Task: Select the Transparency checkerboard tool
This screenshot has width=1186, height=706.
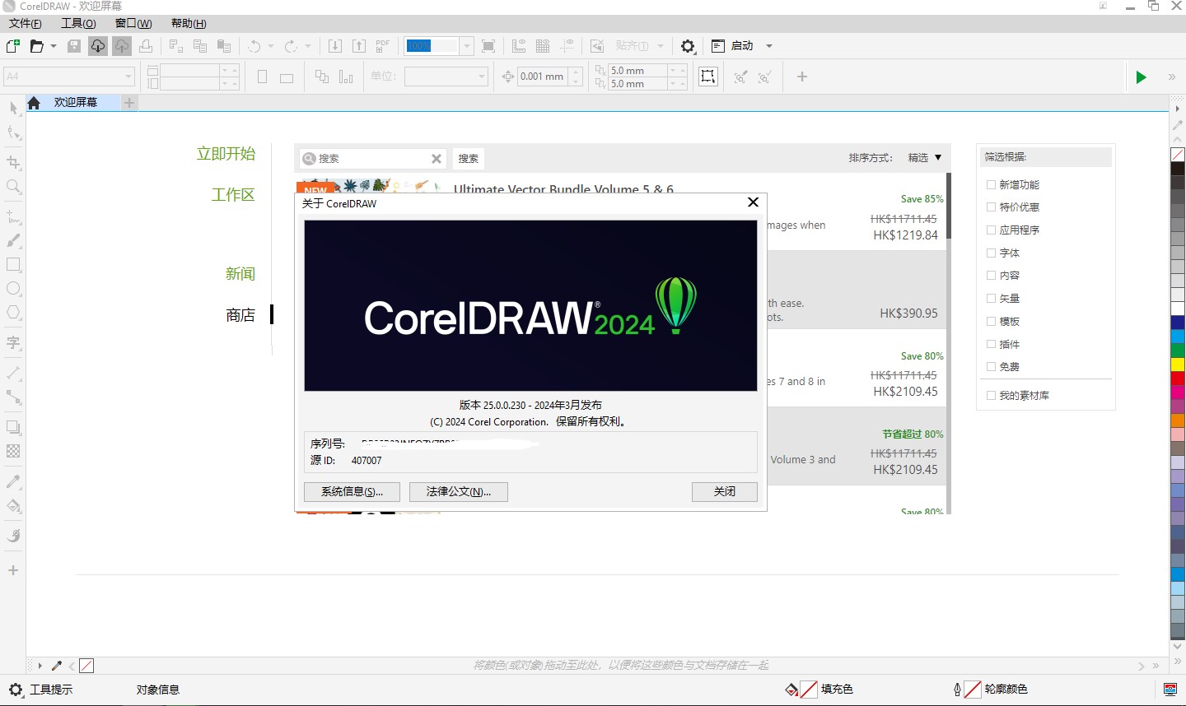Action: 13,451
